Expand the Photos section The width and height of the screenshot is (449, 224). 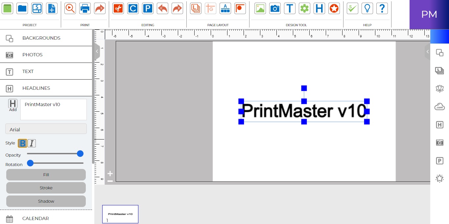pos(46,55)
